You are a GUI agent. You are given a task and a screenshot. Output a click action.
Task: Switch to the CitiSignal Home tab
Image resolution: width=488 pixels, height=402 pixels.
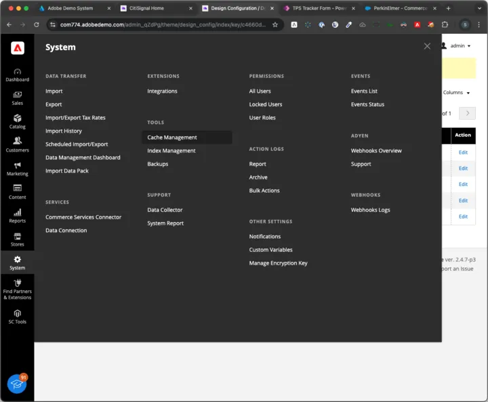click(x=146, y=8)
